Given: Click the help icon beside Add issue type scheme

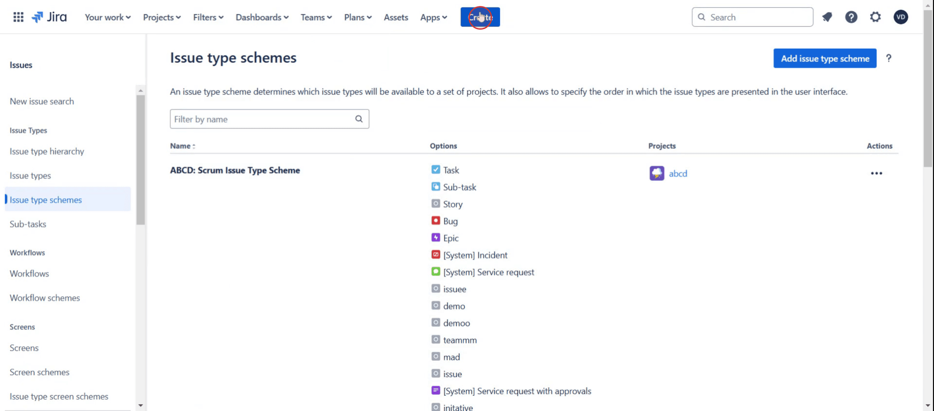Looking at the screenshot, I should [x=888, y=58].
